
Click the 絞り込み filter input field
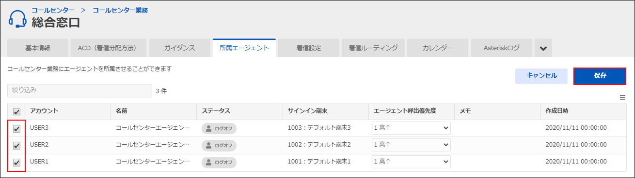[79, 90]
